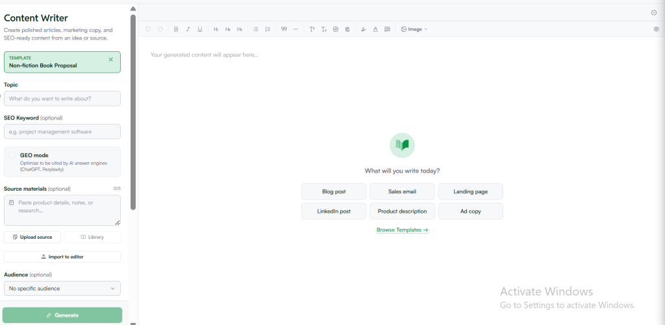Click the Source materials text area
The width and height of the screenshot is (665, 325).
pyautogui.click(x=62, y=210)
